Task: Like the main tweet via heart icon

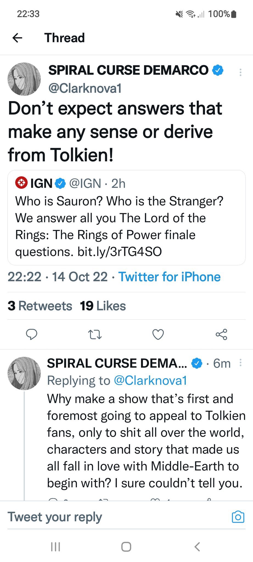Action: tap(158, 334)
